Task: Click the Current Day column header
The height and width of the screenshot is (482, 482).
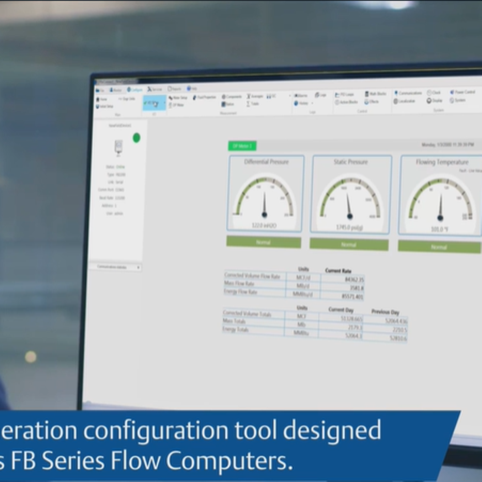Action: click(341, 310)
